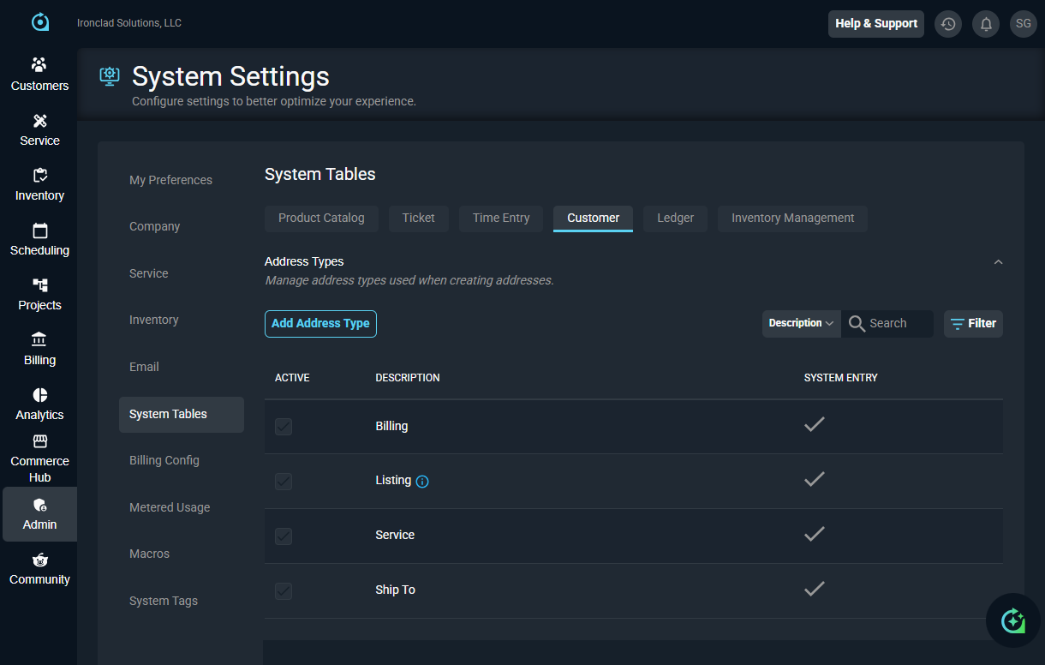Go to Billing module icon
Viewport: 1045px width, 665px height.
[39, 340]
